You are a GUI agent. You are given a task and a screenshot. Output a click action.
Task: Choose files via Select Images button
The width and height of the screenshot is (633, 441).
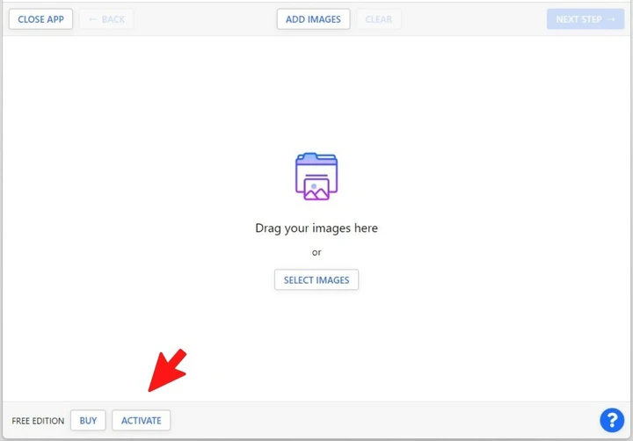click(316, 279)
